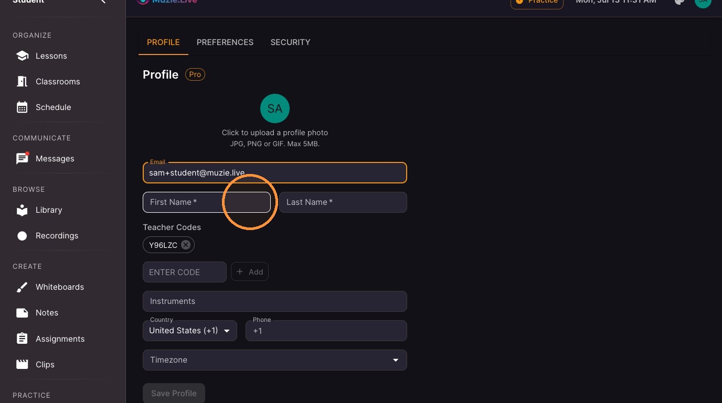The image size is (722, 403).
Task: Click the Add teacher code button
Action: pos(250,272)
